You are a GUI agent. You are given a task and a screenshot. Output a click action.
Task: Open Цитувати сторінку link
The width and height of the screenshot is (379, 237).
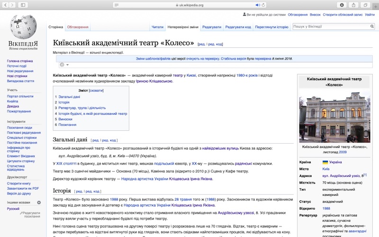(21, 161)
